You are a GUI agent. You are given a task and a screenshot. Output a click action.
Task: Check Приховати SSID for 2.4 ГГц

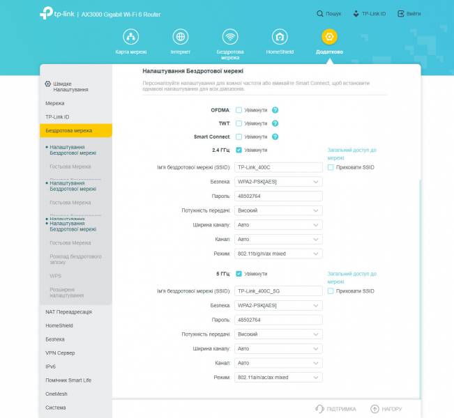pyautogui.click(x=331, y=167)
